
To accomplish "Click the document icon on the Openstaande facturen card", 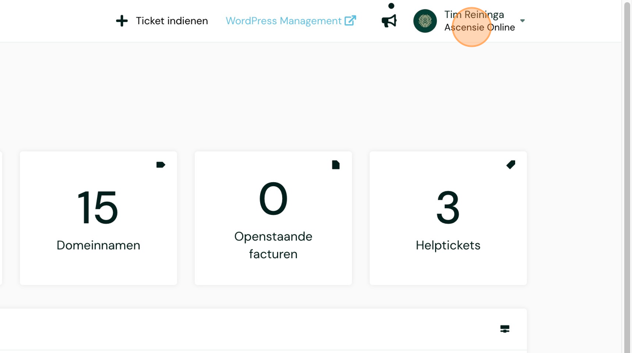I will [336, 165].
